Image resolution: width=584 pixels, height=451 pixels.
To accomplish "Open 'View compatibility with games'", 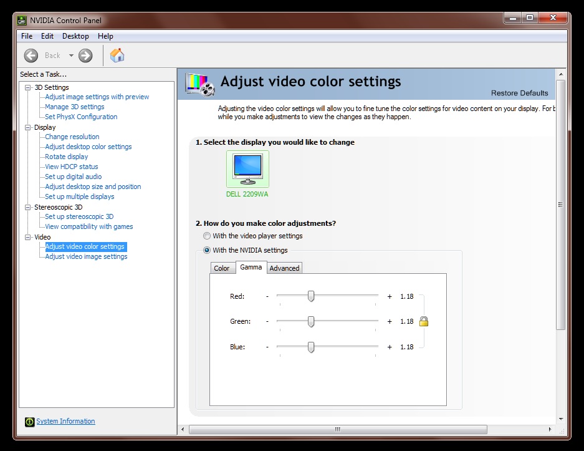I will pyautogui.click(x=89, y=226).
